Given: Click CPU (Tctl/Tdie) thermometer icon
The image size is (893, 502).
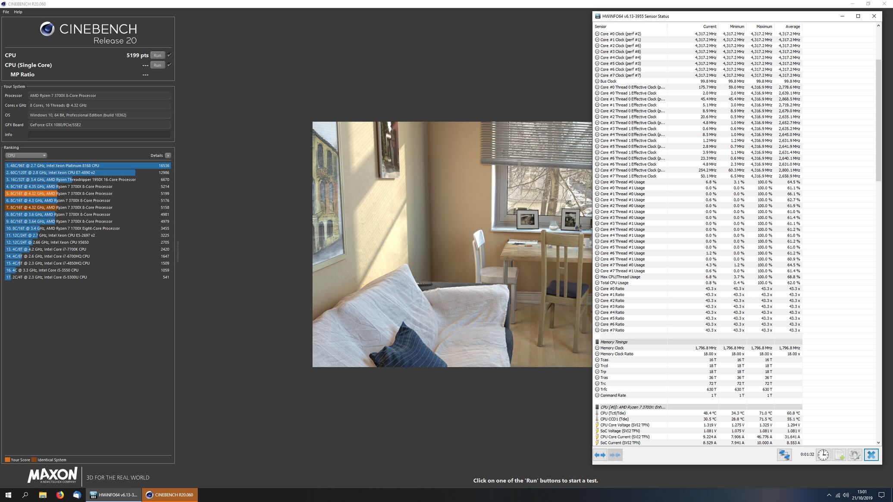Looking at the screenshot, I should [x=597, y=413].
